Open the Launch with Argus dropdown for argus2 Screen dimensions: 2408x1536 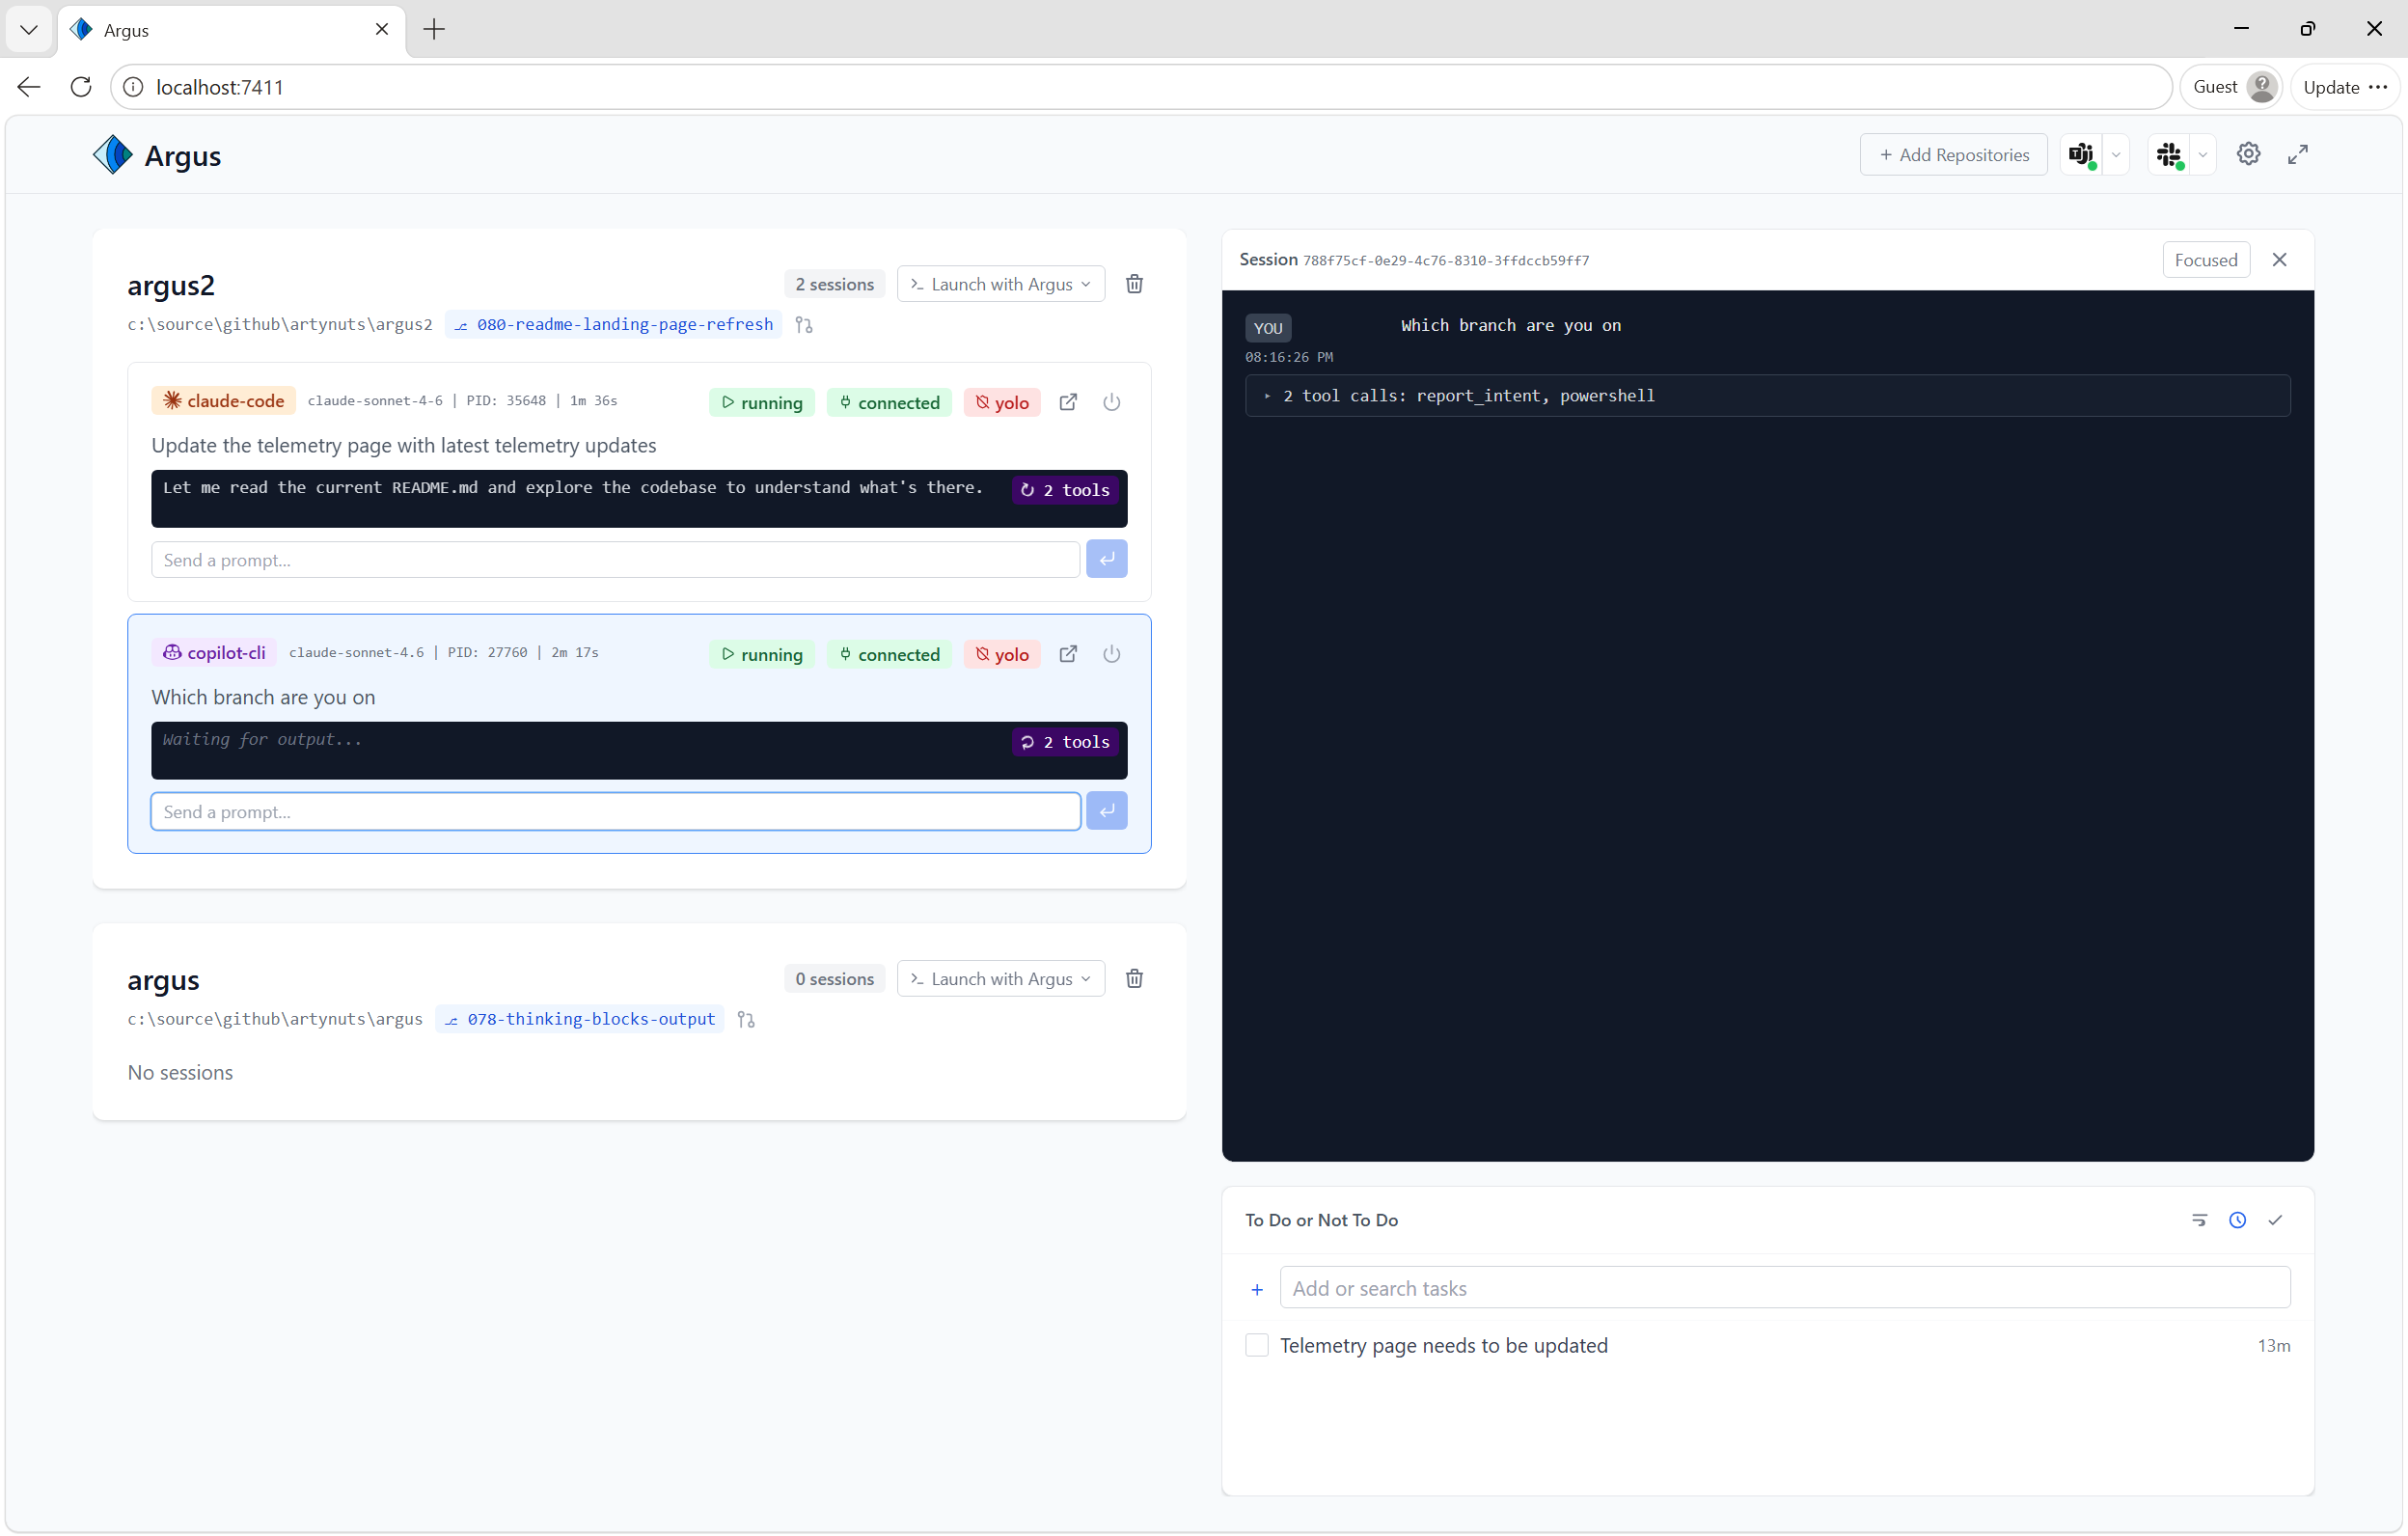(x=1001, y=284)
